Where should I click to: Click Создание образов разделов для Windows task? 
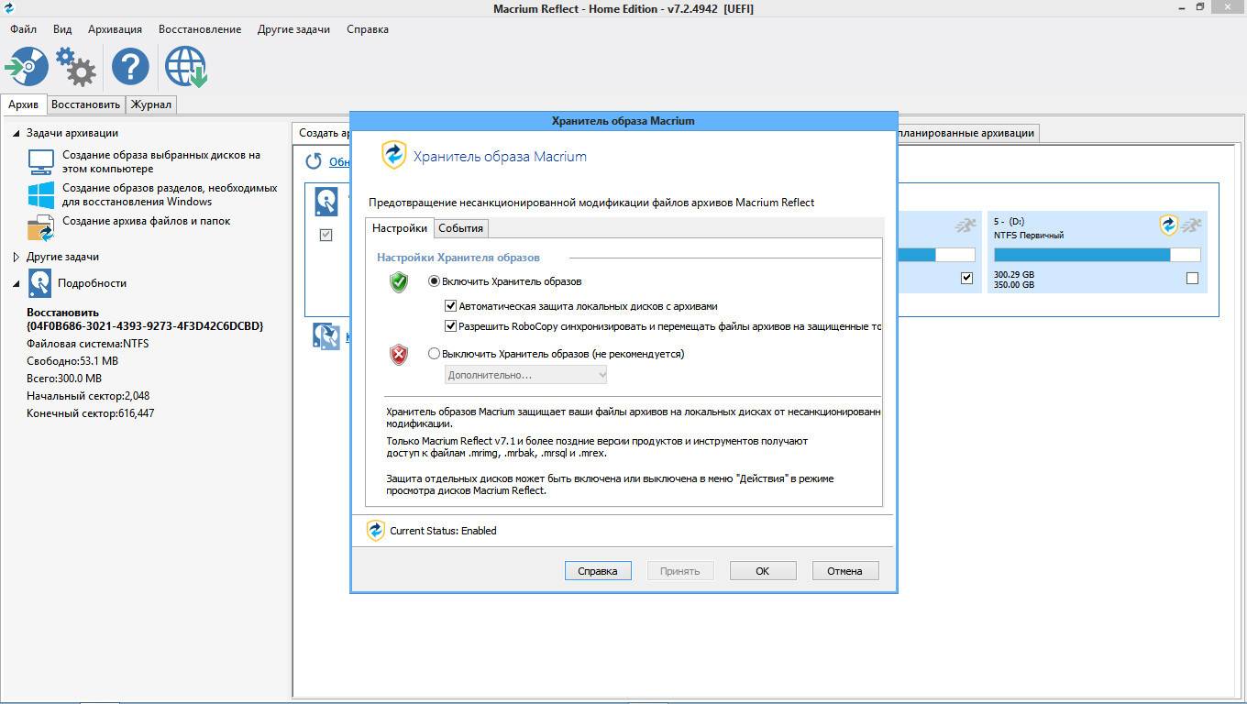(x=170, y=194)
